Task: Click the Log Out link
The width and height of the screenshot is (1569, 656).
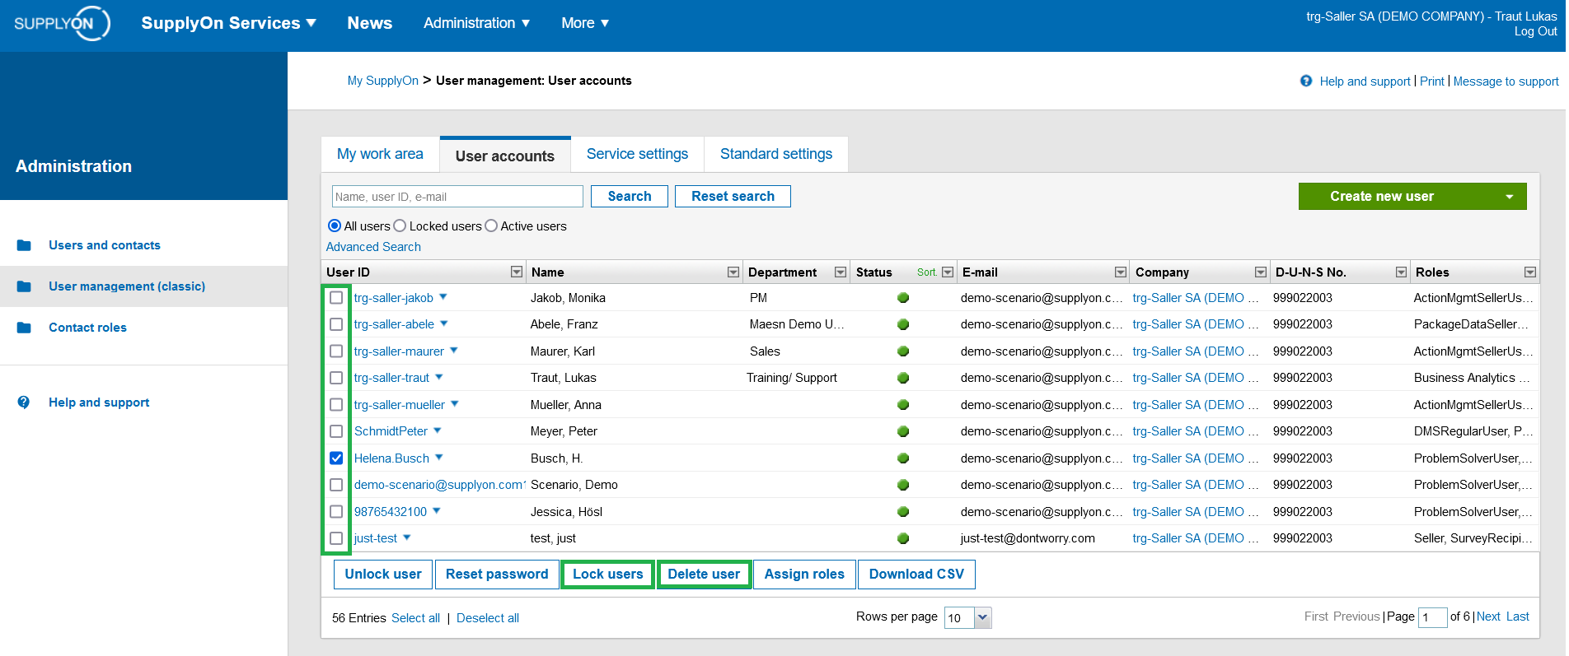Action: (1536, 31)
